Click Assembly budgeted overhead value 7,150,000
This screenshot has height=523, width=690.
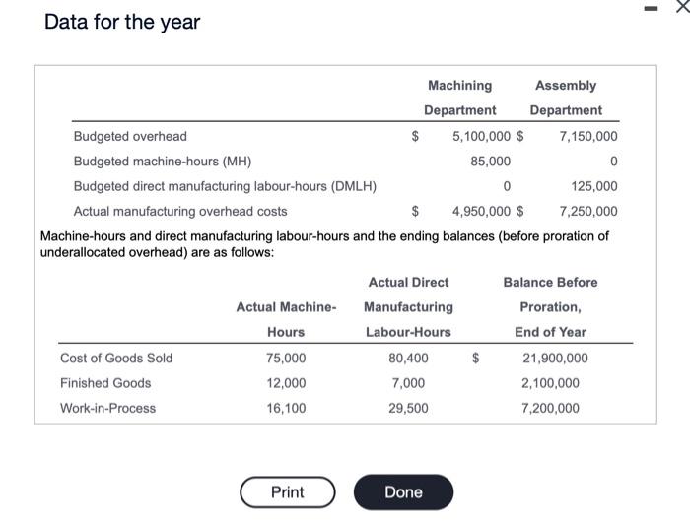588,136
